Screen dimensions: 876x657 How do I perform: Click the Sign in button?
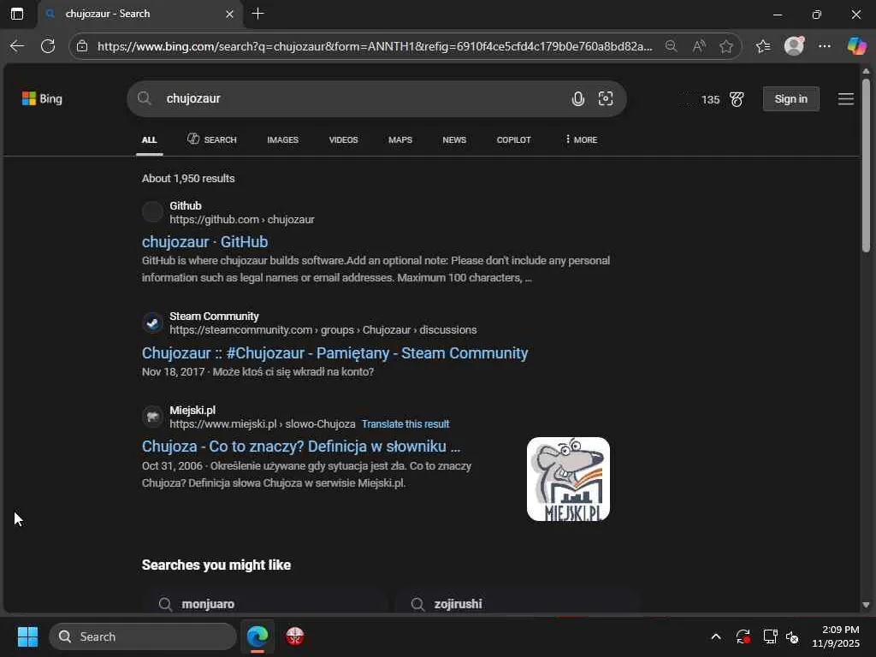click(x=791, y=99)
